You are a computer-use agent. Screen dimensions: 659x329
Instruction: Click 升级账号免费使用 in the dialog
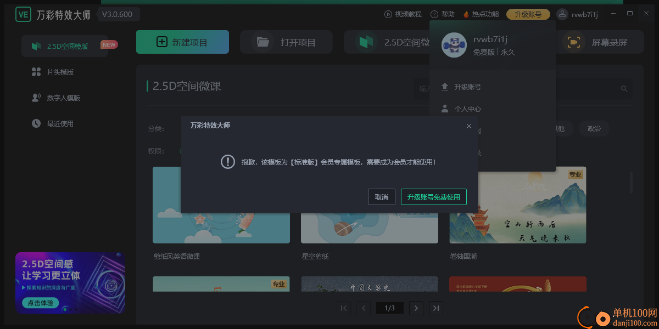click(x=434, y=197)
